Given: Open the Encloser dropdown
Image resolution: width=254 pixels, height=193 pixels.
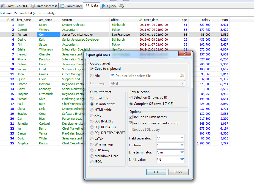Looking at the screenshot, I should pos(182,145).
